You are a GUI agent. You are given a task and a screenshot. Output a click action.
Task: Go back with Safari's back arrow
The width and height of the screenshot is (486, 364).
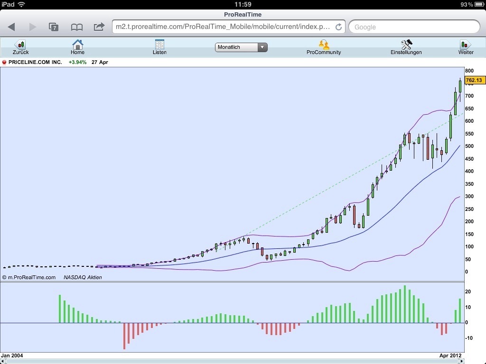pos(11,27)
